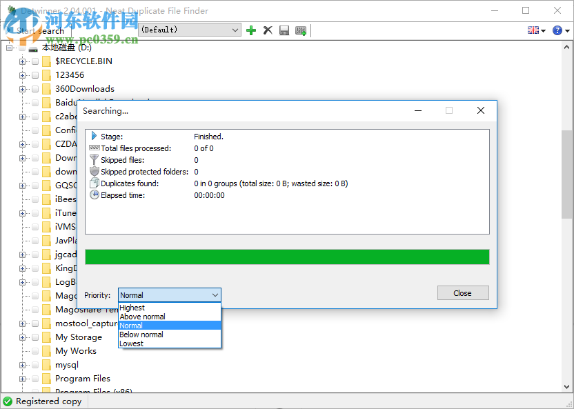The image size is (574, 409).
Task: Expand the My Storage folder
Action: point(22,337)
